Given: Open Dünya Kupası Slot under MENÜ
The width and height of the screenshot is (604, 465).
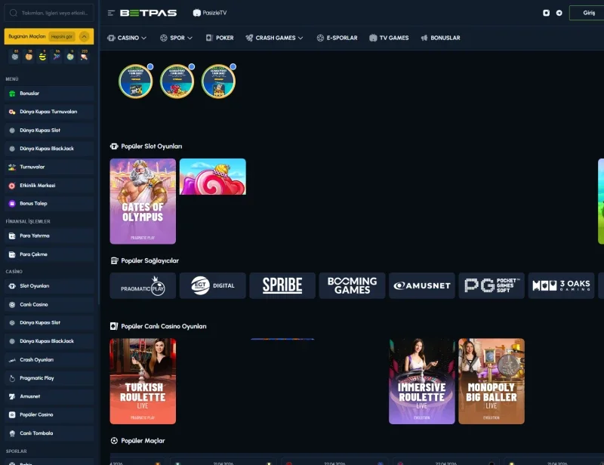Looking at the screenshot, I should (49, 131).
